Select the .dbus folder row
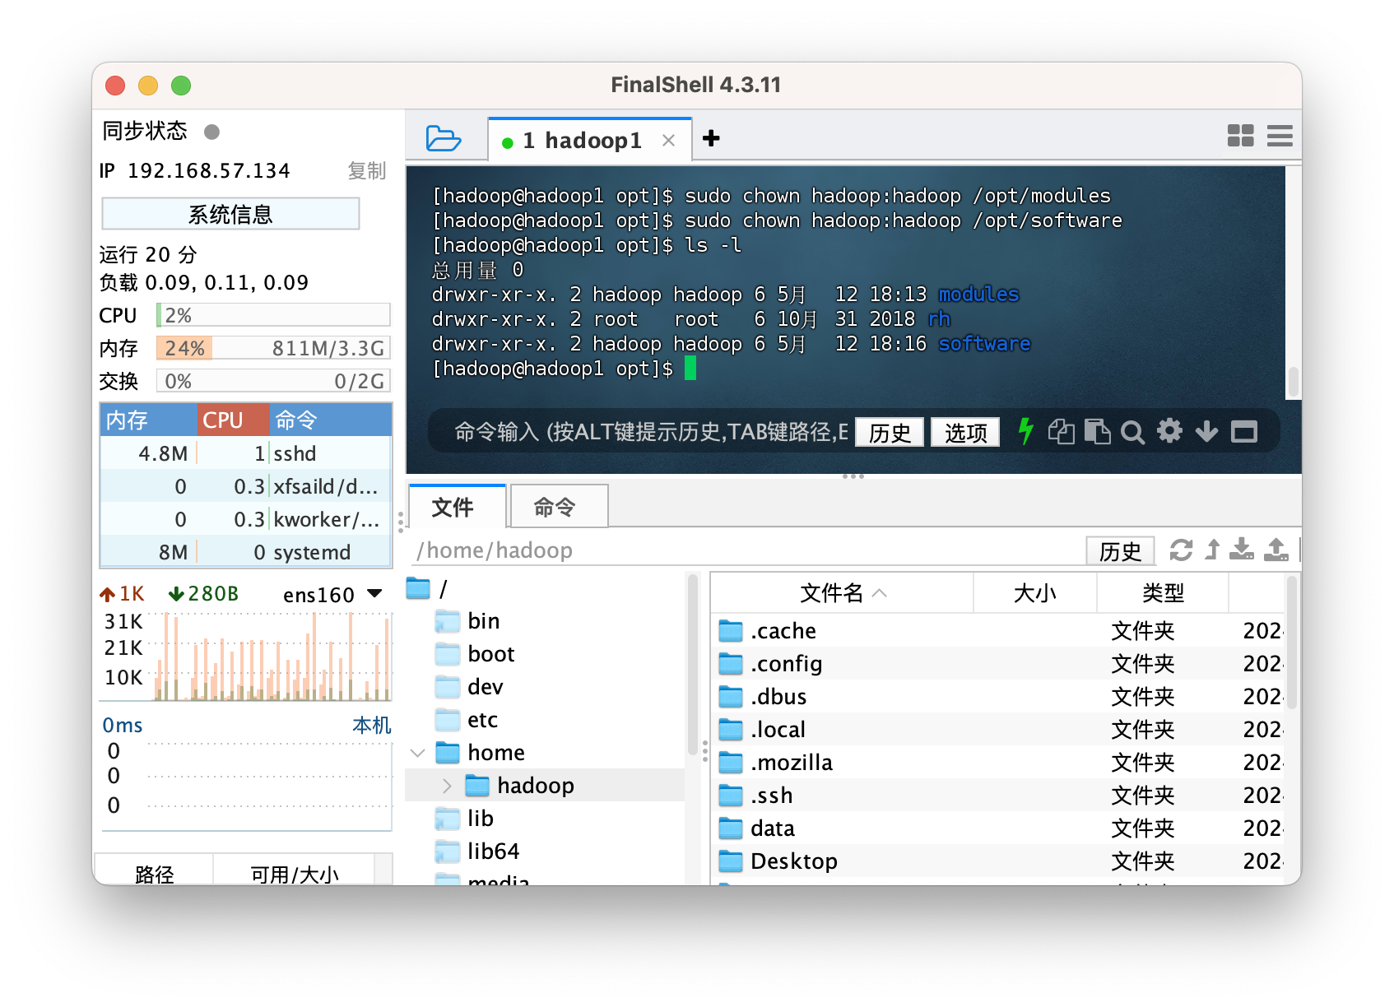Viewport: 1394px width, 1007px height. [997, 697]
